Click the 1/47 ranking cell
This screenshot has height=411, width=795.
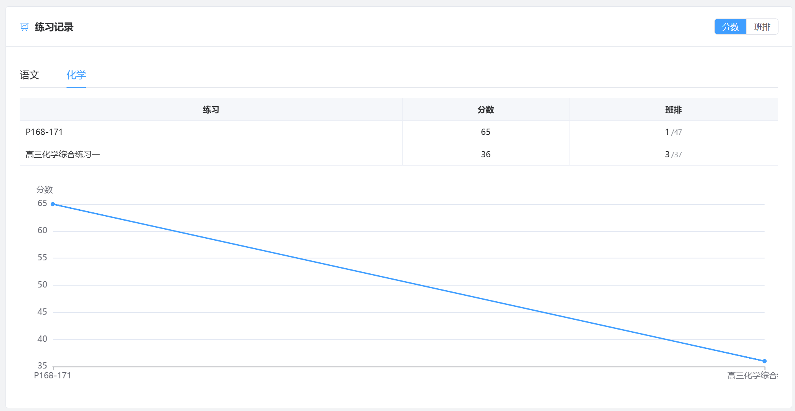tap(673, 132)
